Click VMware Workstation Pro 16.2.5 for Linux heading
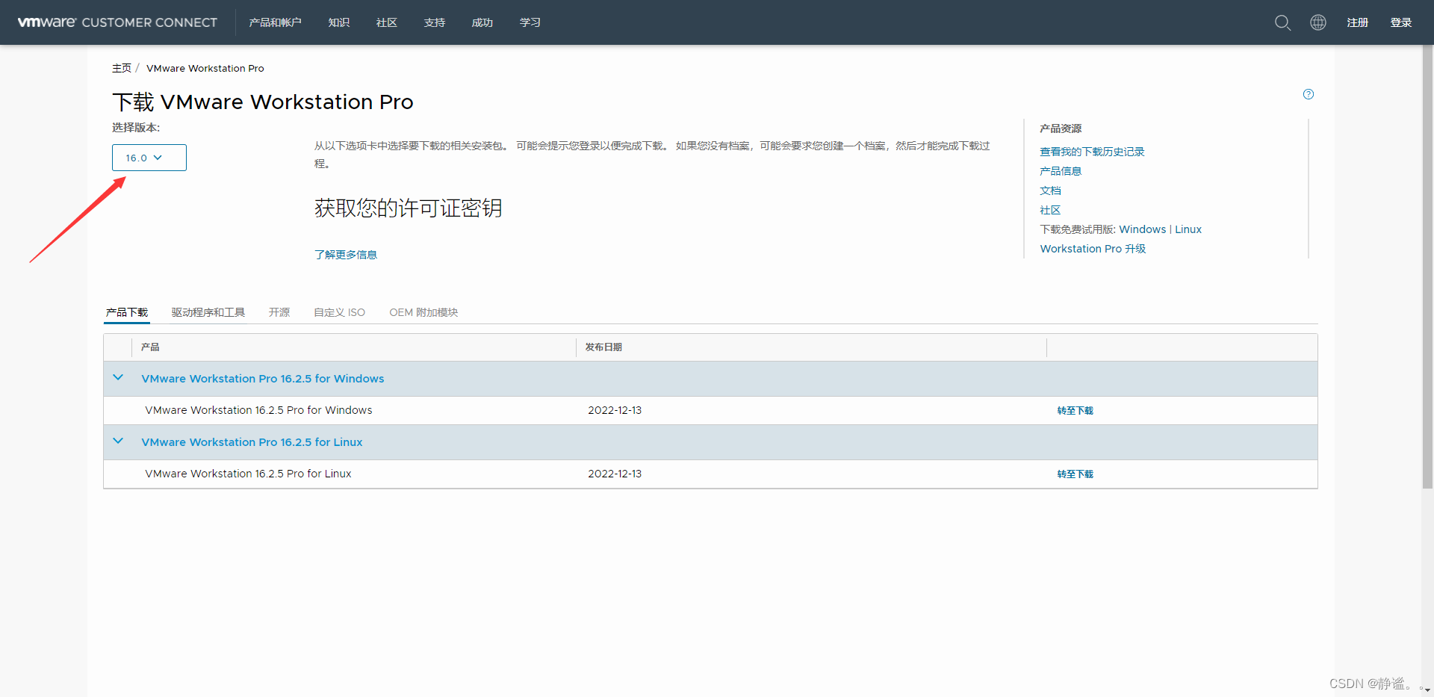 (x=252, y=442)
